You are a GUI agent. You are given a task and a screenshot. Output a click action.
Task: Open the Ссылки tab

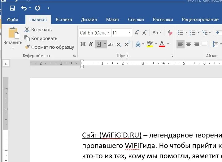(136, 20)
